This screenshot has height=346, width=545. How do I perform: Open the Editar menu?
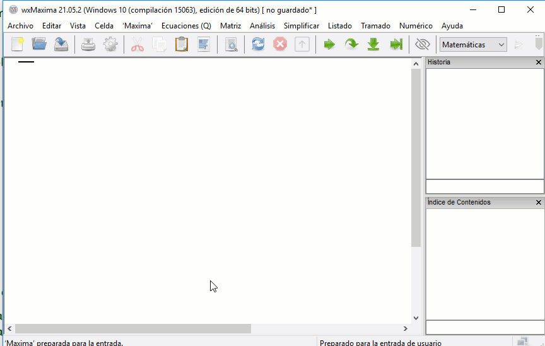[x=52, y=26]
